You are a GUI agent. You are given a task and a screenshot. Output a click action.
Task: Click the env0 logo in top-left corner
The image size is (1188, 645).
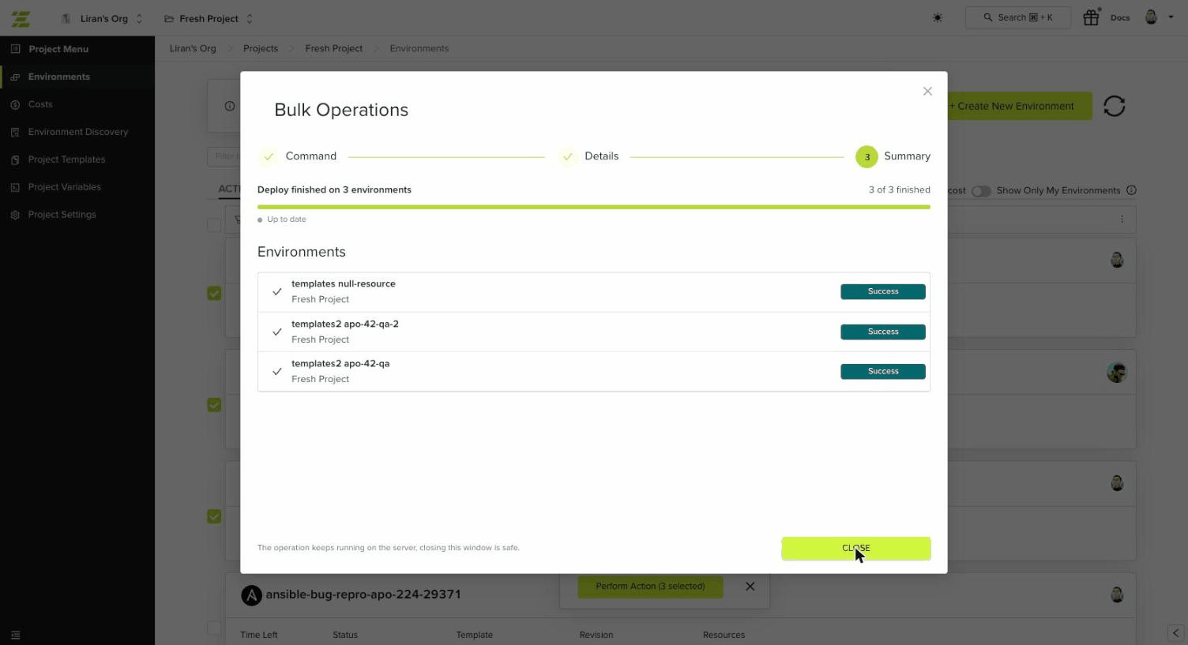pos(21,18)
